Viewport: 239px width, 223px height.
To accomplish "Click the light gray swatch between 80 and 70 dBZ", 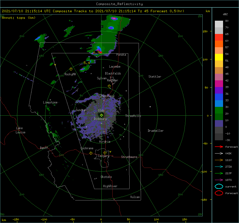I will tap(219, 24).
